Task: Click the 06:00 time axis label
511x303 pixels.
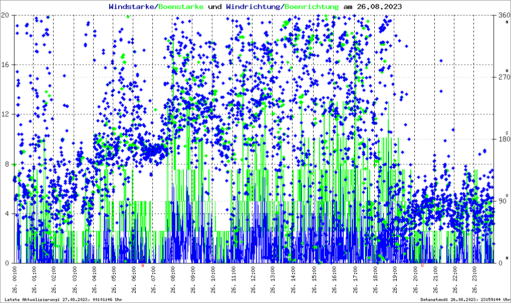Action: point(134,279)
